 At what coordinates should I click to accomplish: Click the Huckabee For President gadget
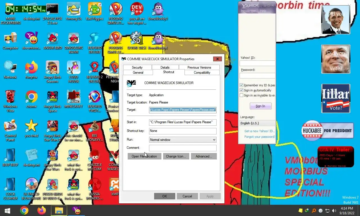point(327,130)
